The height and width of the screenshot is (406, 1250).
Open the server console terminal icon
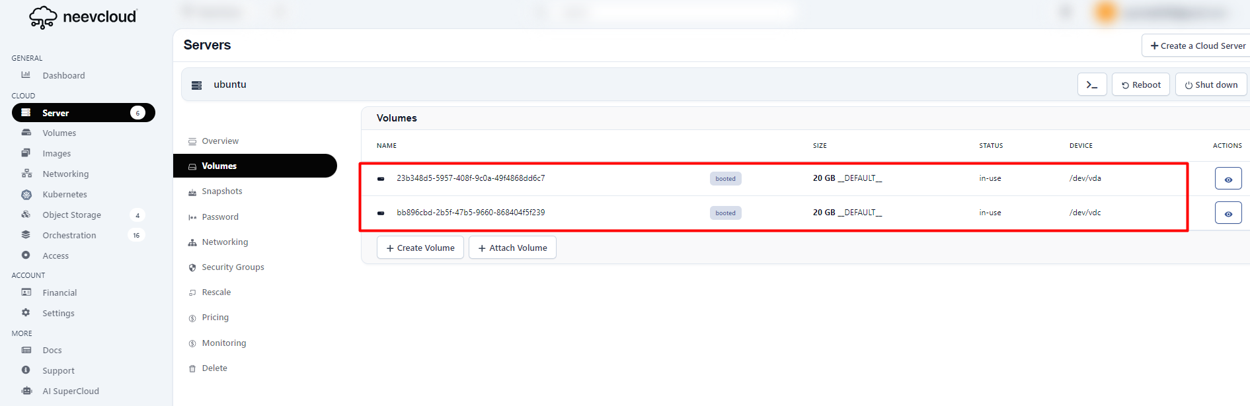point(1091,85)
